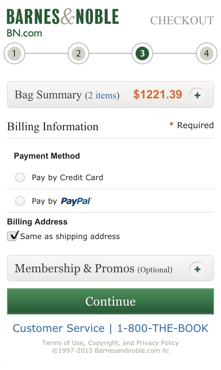
Task: Click the BN.com text under logo
Action: 24,33
